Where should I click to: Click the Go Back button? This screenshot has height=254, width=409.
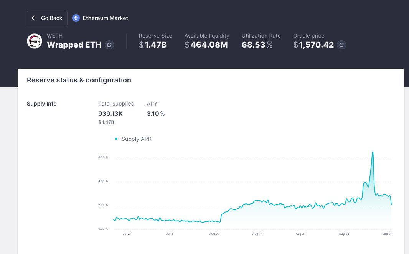coord(47,18)
